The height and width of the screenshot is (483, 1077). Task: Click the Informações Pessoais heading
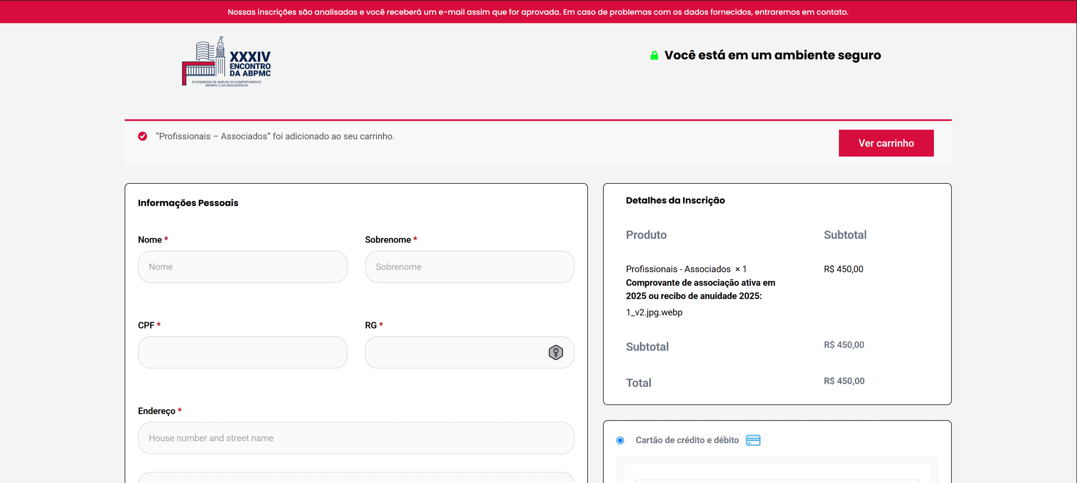pos(188,203)
